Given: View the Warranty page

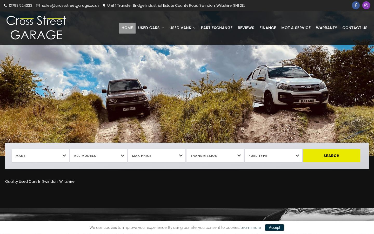Looking at the screenshot, I should click(x=326, y=28).
